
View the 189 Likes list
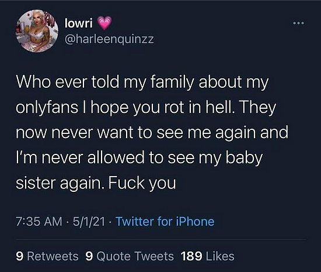pos(208,256)
